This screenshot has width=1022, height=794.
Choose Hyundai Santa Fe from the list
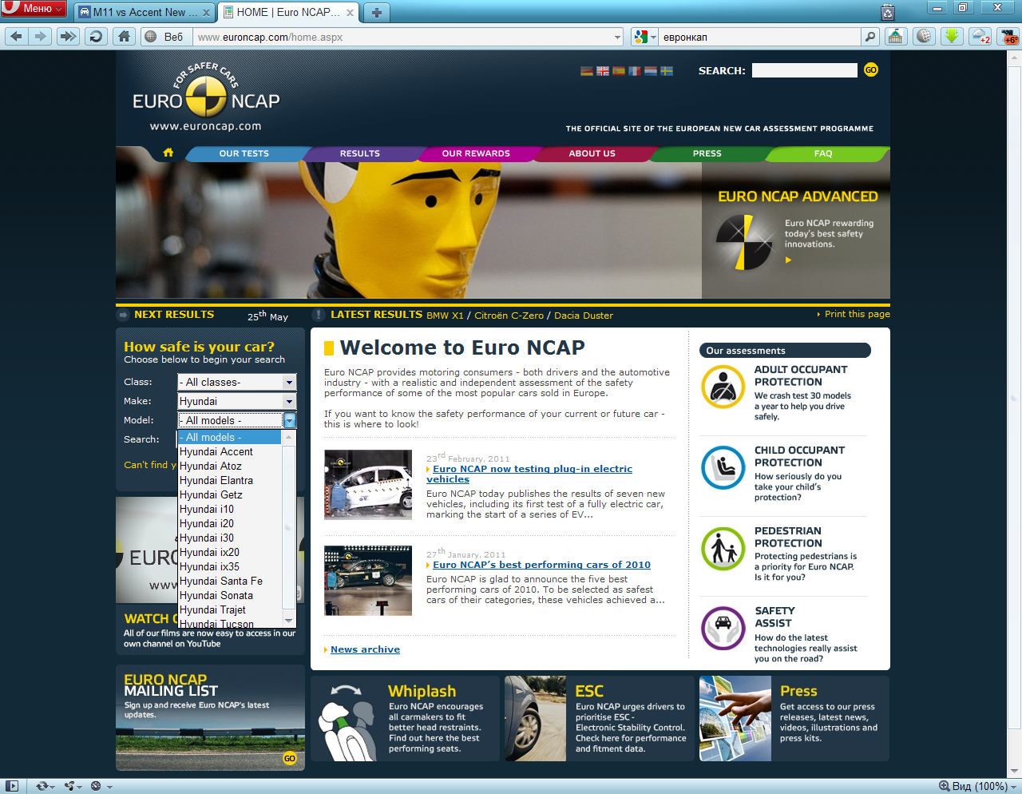pyautogui.click(x=221, y=581)
